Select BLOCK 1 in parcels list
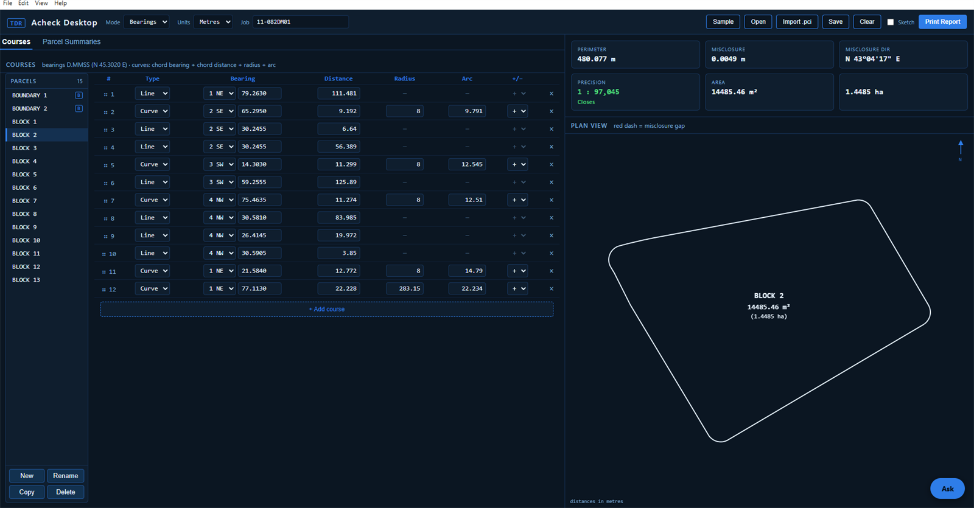Screen dimensions: 974x508 pyautogui.click(x=47, y=122)
